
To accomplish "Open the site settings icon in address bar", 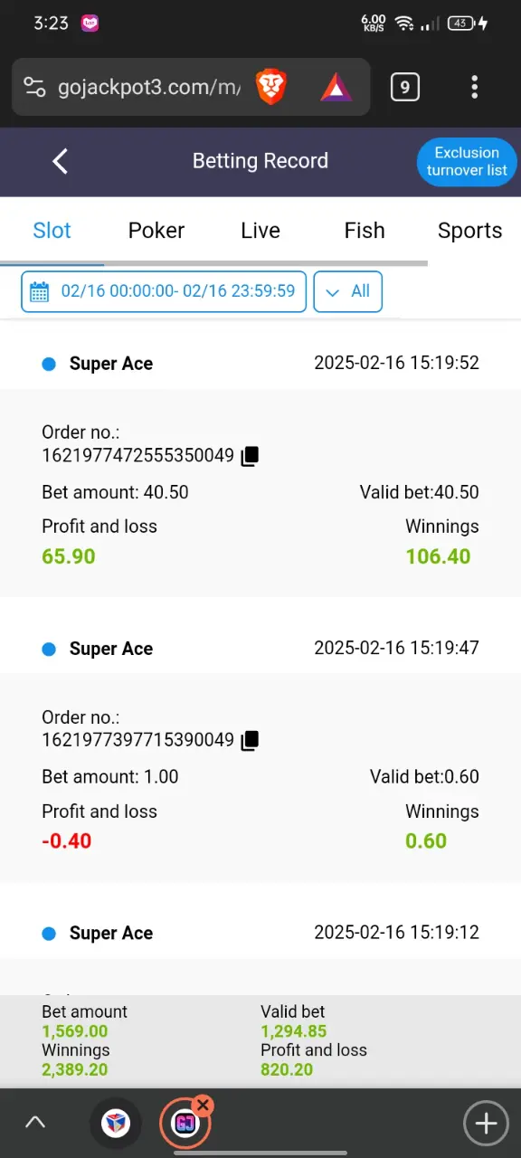I will click(35, 88).
